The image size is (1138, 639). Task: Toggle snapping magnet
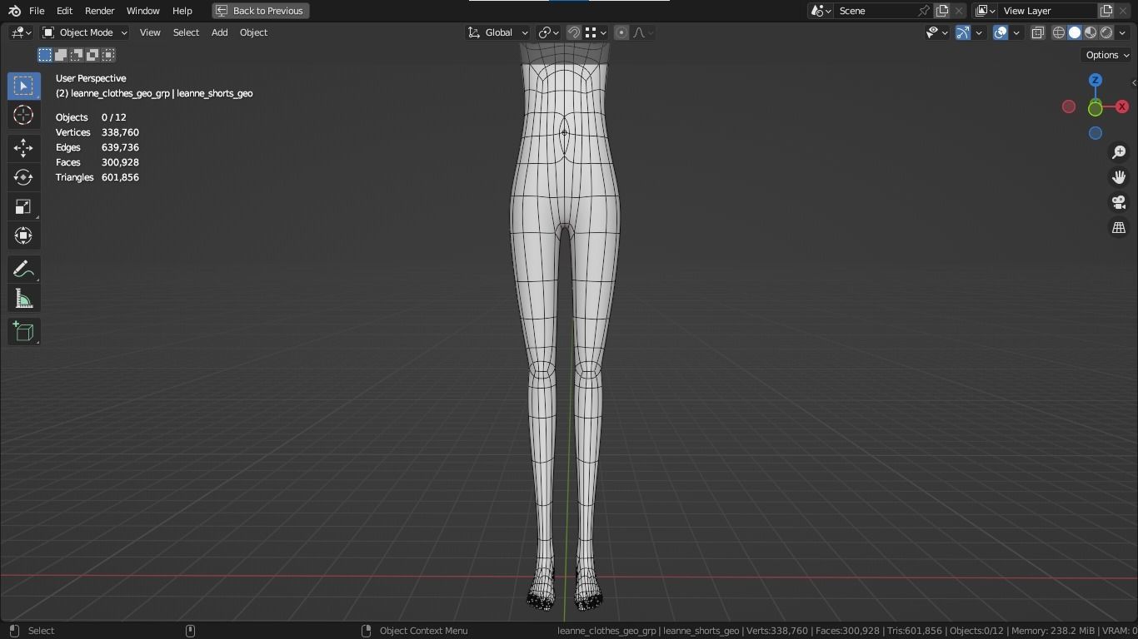574,32
